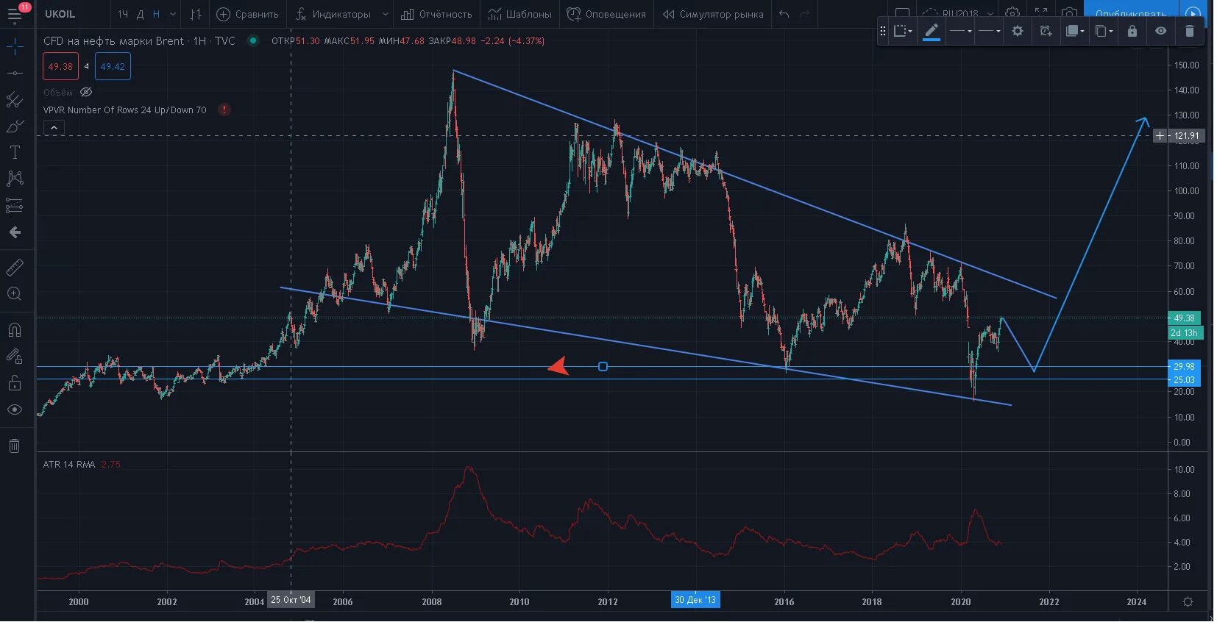Screen dimensions: 1217x622
Task: Remove drawings with sidebar trash icon
Action: click(x=15, y=446)
